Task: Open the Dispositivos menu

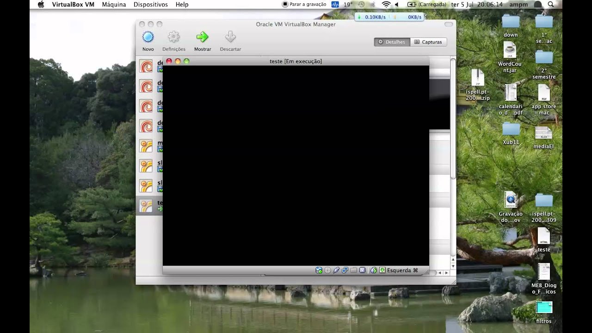Action: [150, 4]
